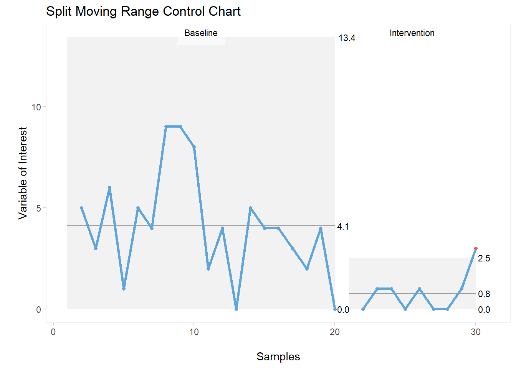Click the data point at sample 4
The image size is (516, 368).
(x=109, y=188)
